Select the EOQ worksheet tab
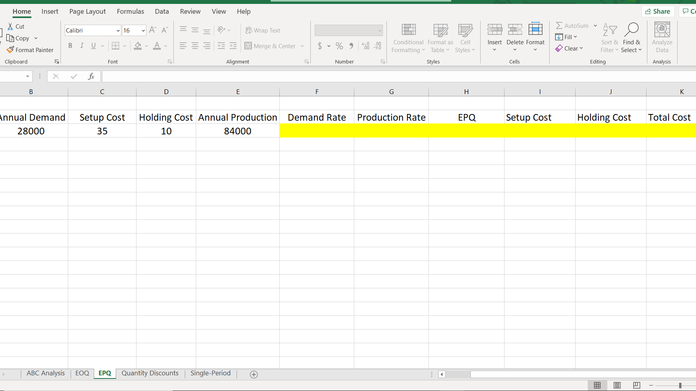Screen dimensions: 696x391 [x=82, y=373]
